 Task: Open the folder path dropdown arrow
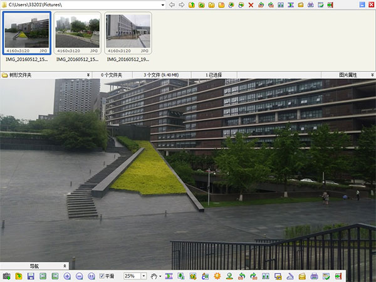pyautogui.click(x=163, y=5)
